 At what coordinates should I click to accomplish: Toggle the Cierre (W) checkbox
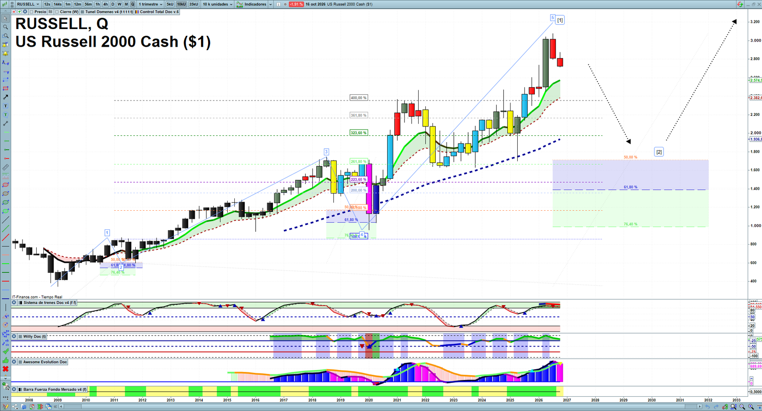tap(57, 12)
